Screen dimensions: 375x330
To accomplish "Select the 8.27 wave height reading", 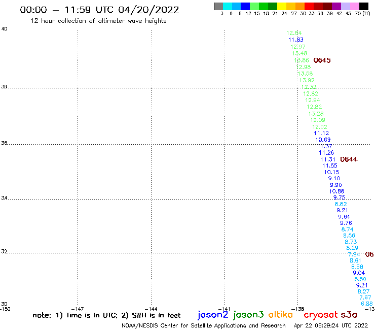I will point(363,291).
